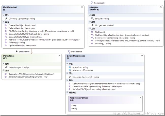Click method icon beside GenerateFileName

[x=92, y=38]
